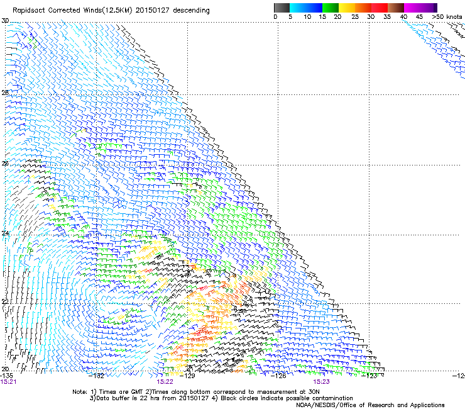Click the title 'Rapidscat Corrected Winds(12.5KM)'
The height and width of the screenshot is (409, 465).
(72, 11)
